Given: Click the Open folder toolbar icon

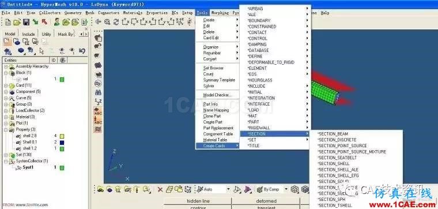Looking at the screenshot, I should [17, 22].
